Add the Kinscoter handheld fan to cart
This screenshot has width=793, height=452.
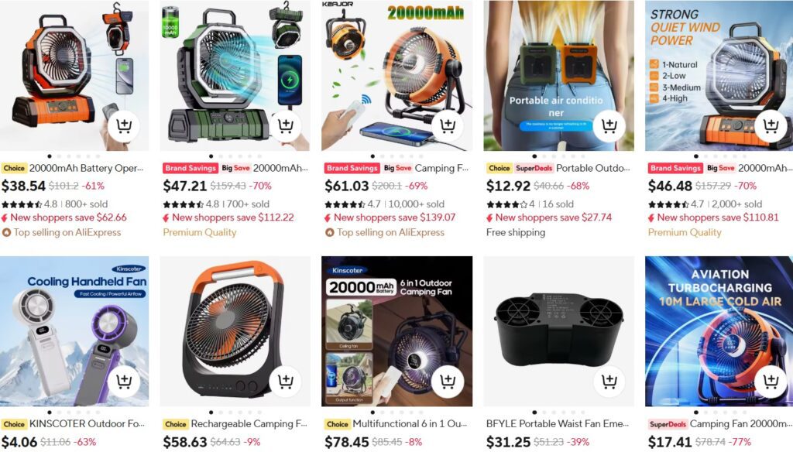tap(124, 381)
